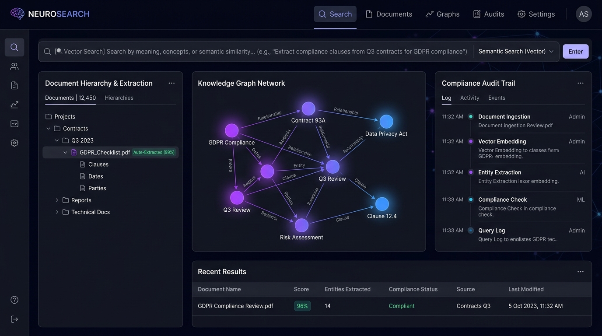This screenshot has width=602, height=336.
Task: Select the Contract 93A graph node
Action: [x=308, y=108]
